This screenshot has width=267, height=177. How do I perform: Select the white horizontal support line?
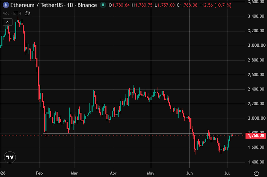point(143,133)
